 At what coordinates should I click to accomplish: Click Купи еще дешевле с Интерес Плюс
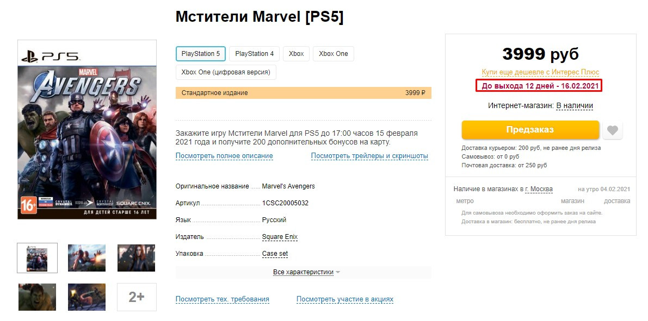(x=541, y=72)
